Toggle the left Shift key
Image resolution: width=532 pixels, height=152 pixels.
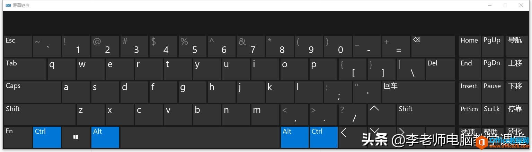coord(40,114)
